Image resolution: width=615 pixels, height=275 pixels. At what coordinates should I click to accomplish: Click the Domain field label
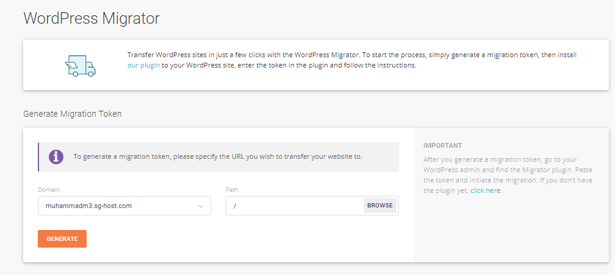[x=49, y=189]
